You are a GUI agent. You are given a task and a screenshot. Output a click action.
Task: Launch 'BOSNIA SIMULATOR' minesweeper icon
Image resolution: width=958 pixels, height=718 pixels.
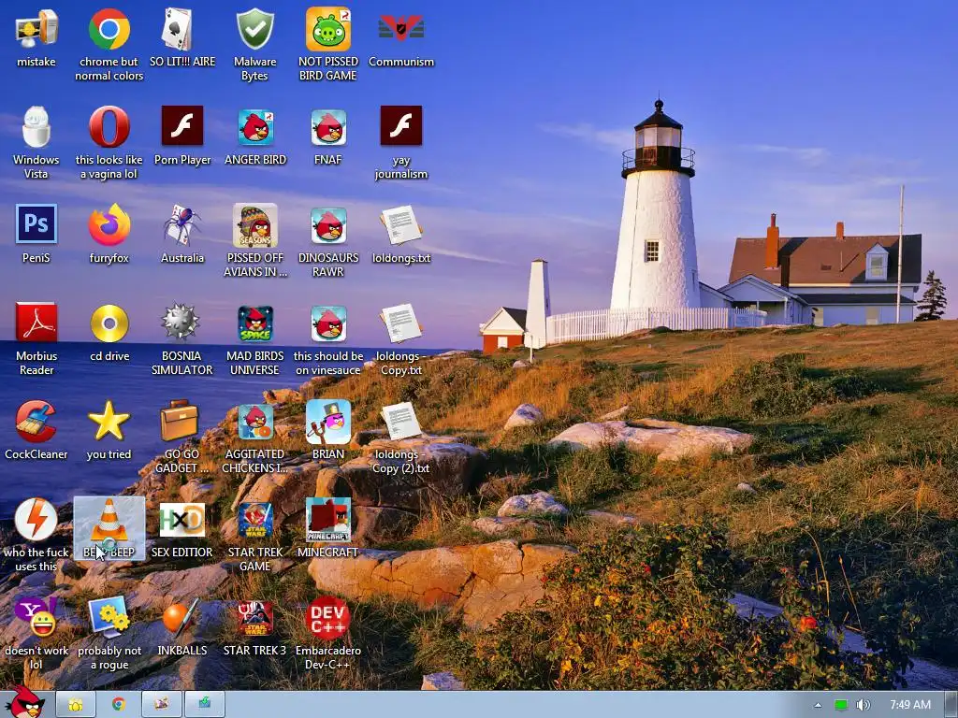[x=181, y=322]
